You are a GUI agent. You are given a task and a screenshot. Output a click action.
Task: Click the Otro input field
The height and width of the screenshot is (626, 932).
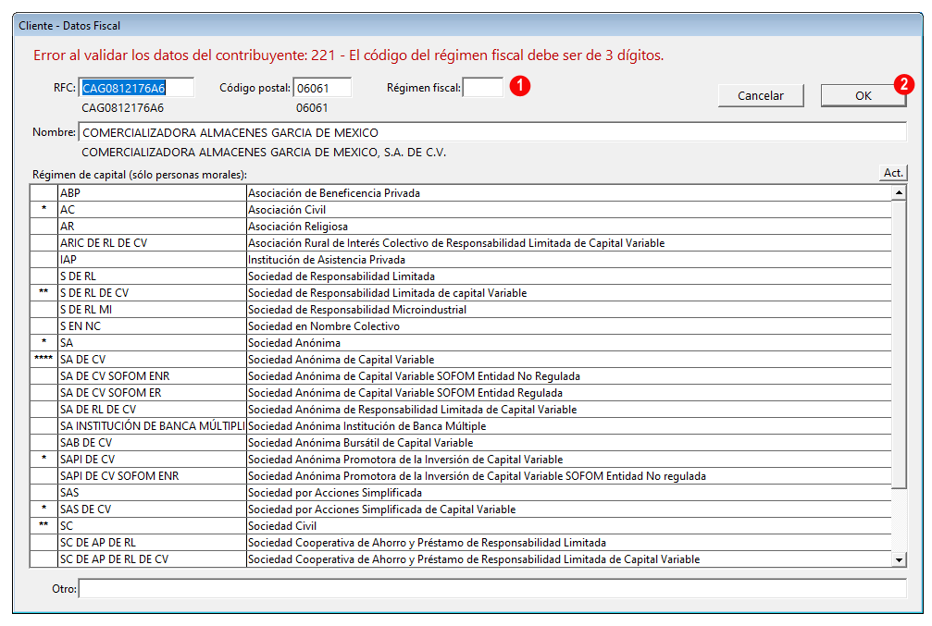(491, 588)
